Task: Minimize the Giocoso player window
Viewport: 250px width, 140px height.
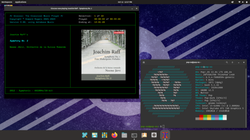Action: [132, 8]
